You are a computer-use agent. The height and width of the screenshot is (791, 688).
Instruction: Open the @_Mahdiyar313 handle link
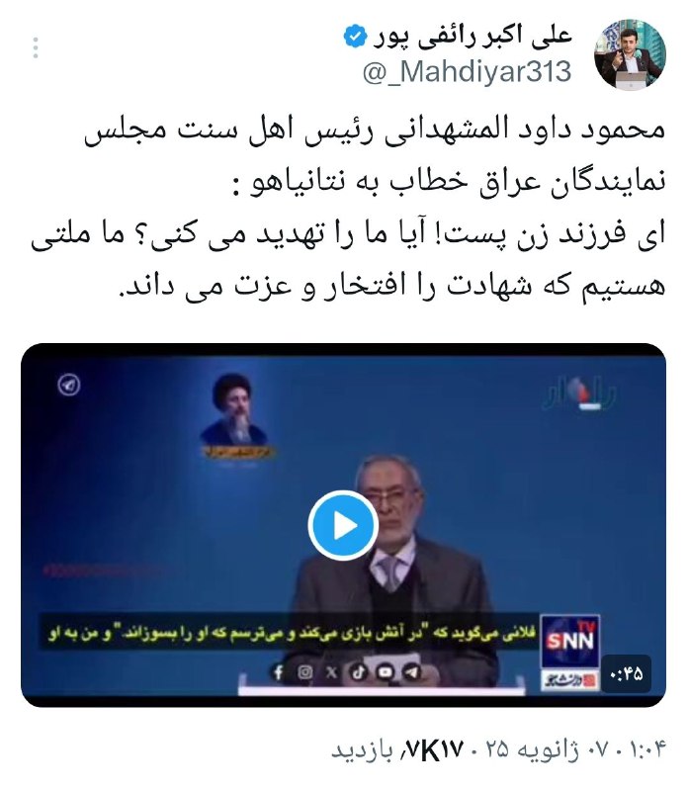(468, 70)
